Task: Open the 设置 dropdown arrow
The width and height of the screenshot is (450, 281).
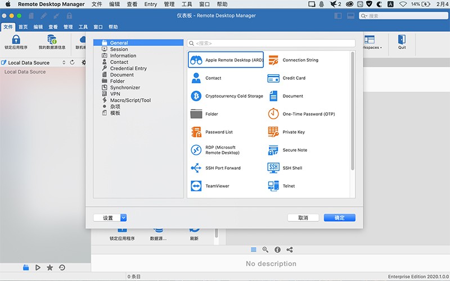Action: click(x=123, y=217)
